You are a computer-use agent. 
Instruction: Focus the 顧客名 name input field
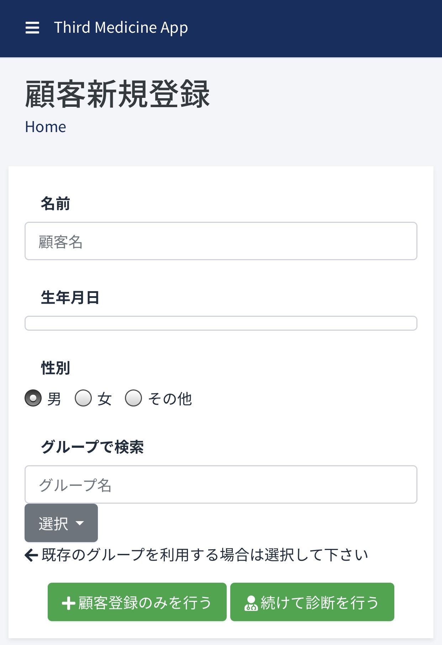click(221, 241)
